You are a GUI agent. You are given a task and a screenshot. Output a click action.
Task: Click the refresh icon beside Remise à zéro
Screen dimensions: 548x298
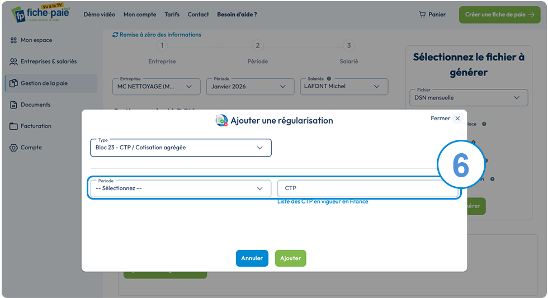point(115,35)
